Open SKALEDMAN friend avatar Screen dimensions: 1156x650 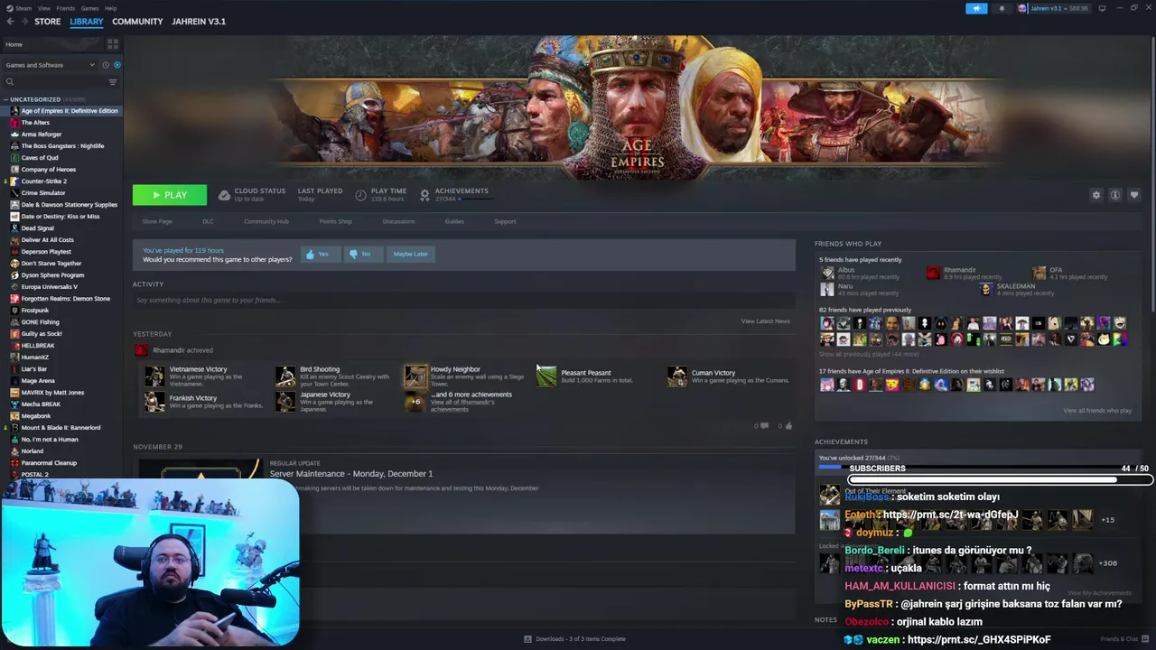pos(986,290)
